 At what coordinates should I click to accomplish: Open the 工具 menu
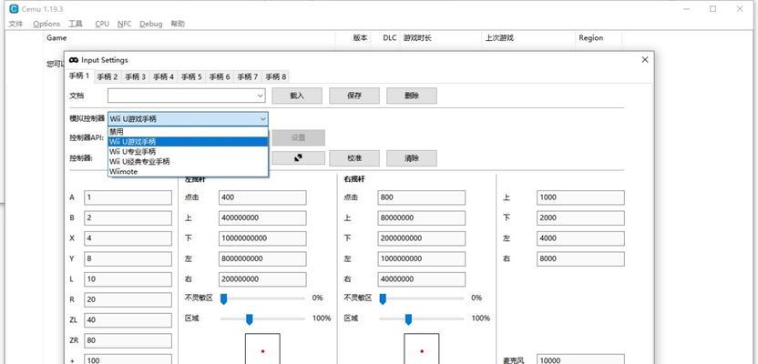pos(76,24)
